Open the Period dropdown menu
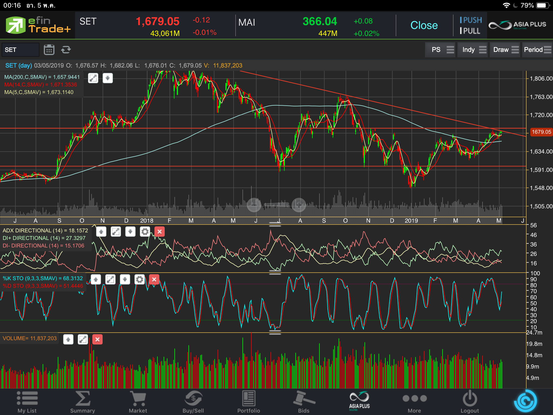 pos(537,50)
